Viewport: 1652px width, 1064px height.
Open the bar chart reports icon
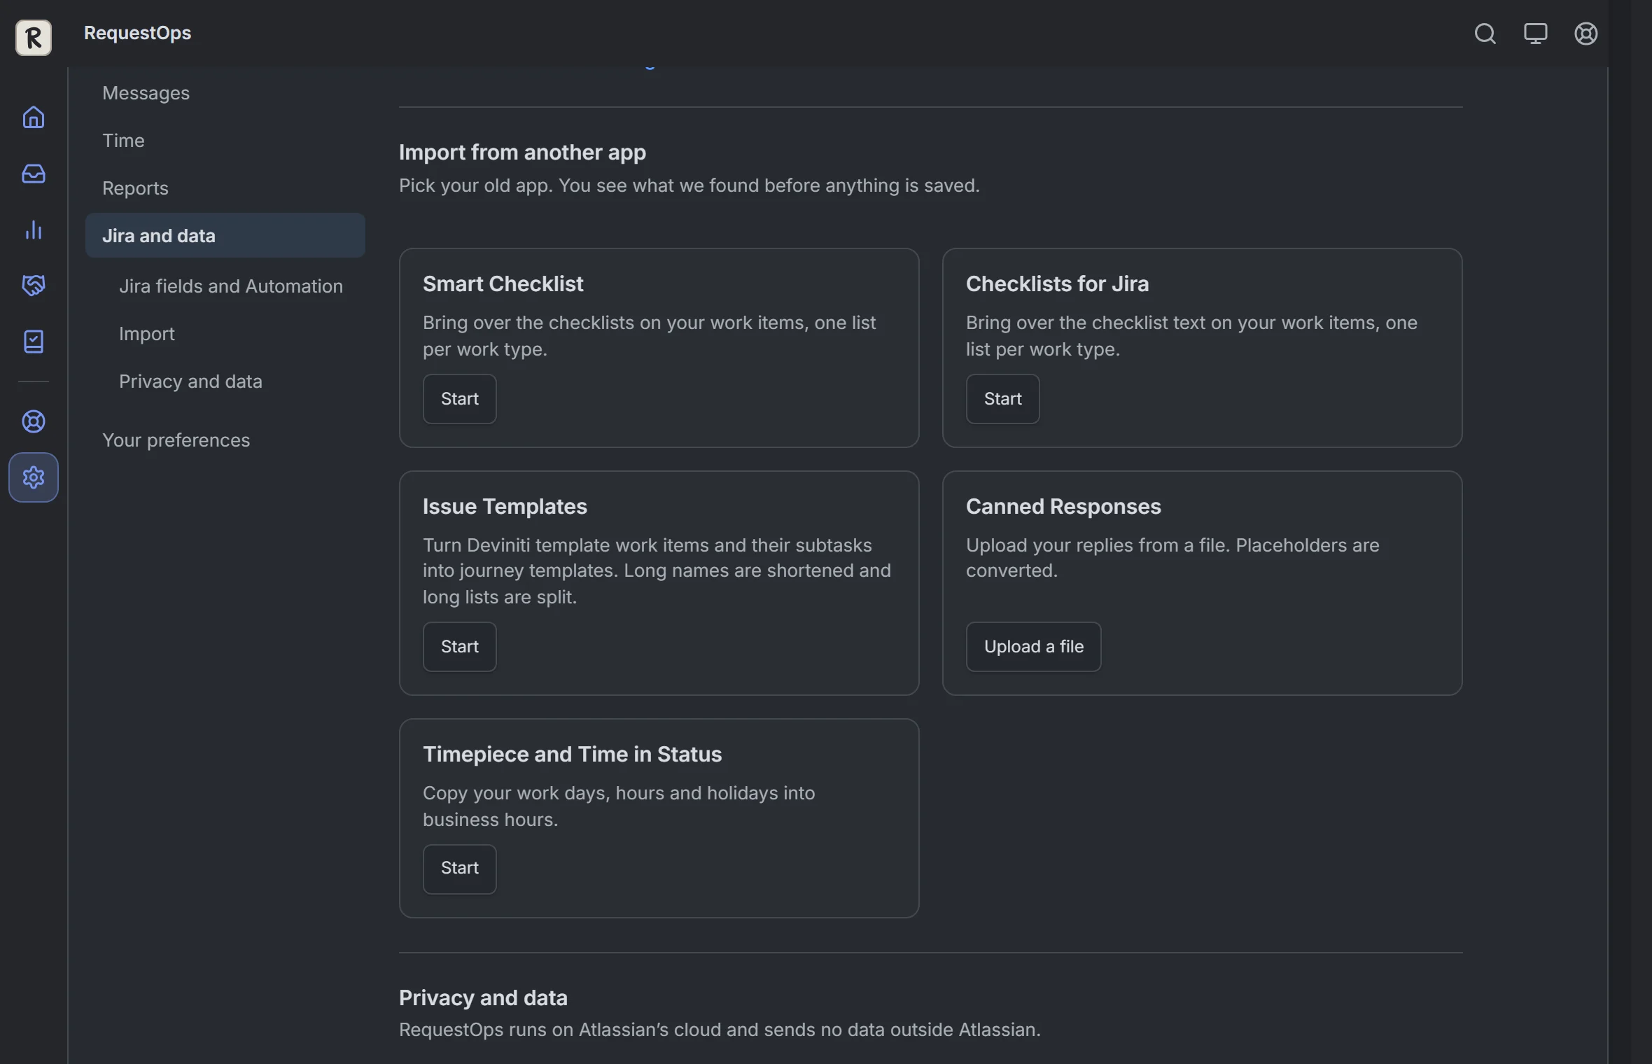tap(34, 230)
